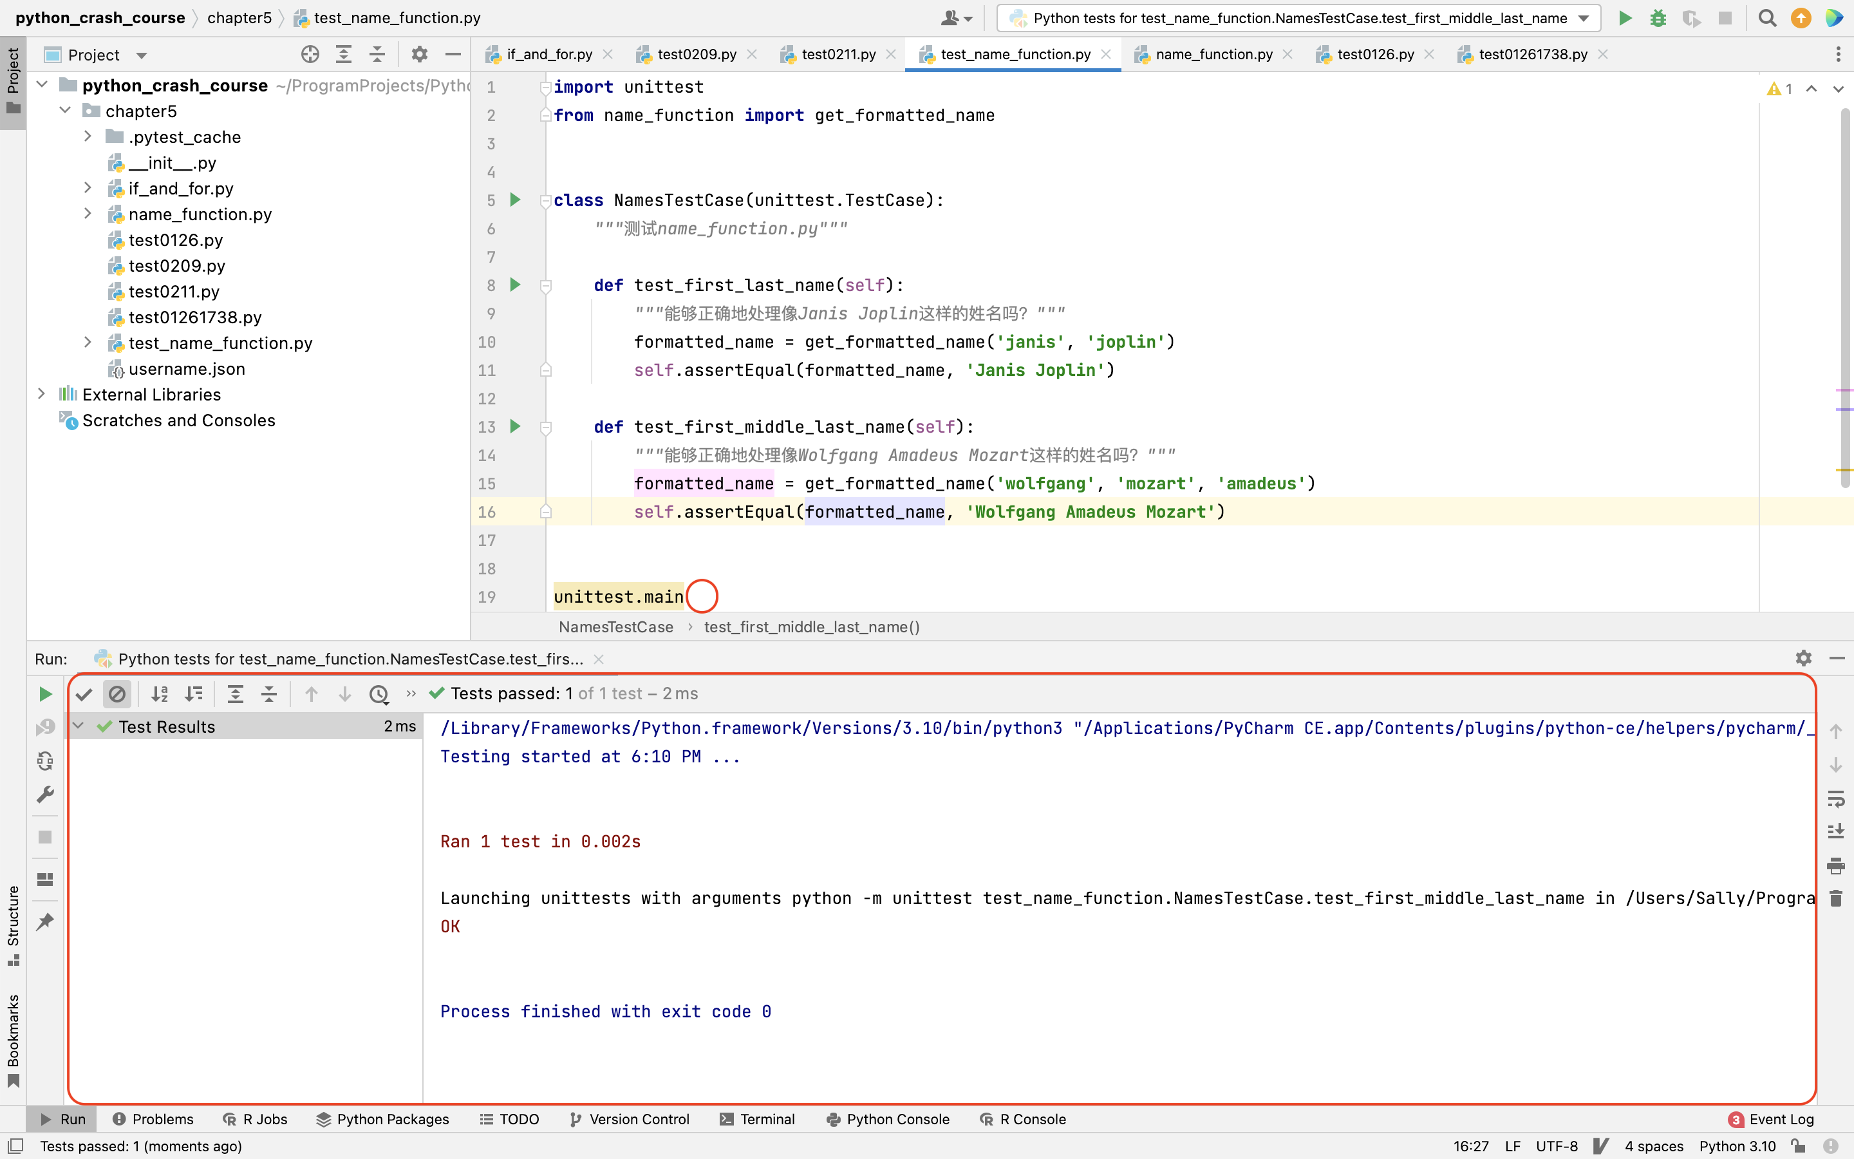Open Search Everywhere magnifier icon
The image size is (1854, 1159).
pos(1768,19)
